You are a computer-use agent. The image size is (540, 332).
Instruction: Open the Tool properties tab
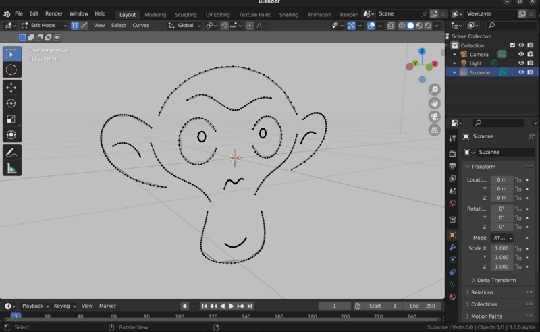(x=452, y=138)
